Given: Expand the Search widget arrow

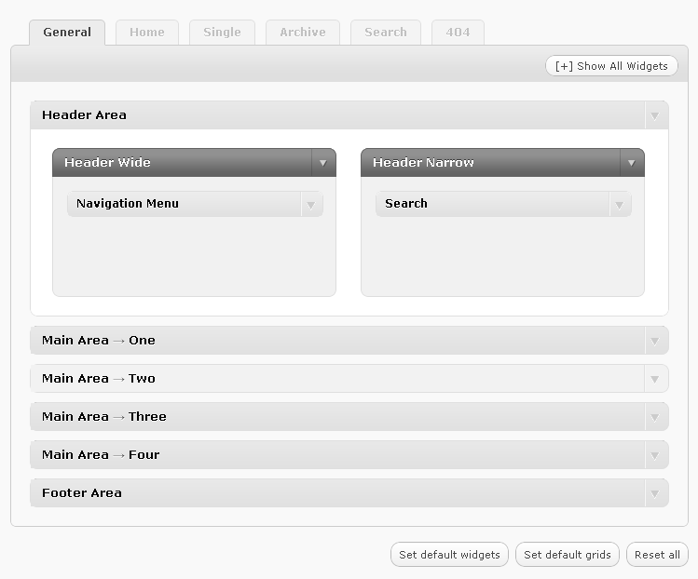Looking at the screenshot, I should pyautogui.click(x=619, y=205).
